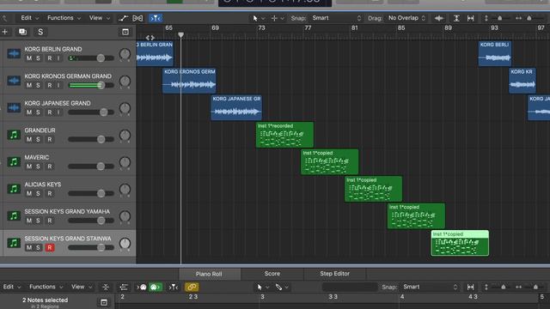The image size is (550, 309).
Task: Adjust the KORG KRONOS GERMAN GRAND volume fader
Action: 101,85
